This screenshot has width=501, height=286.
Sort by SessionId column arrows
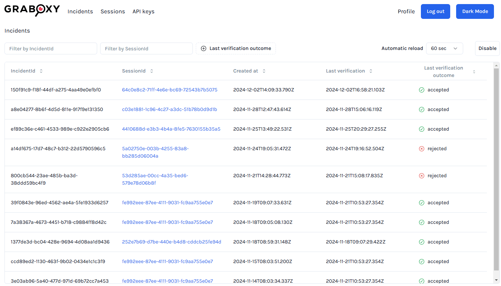[152, 71]
